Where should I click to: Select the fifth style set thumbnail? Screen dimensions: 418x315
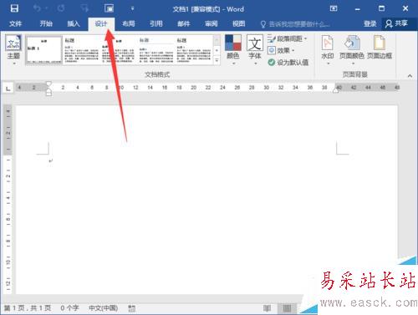pos(193,50)
